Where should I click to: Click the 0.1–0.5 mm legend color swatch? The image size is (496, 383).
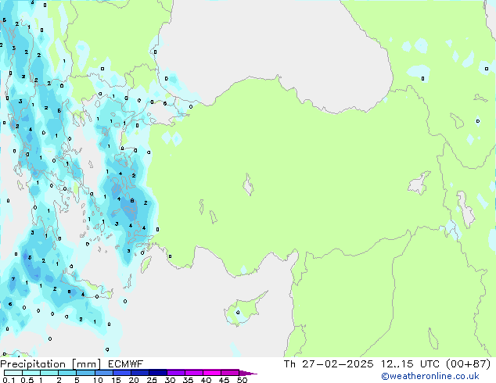(x=13, y=373)
